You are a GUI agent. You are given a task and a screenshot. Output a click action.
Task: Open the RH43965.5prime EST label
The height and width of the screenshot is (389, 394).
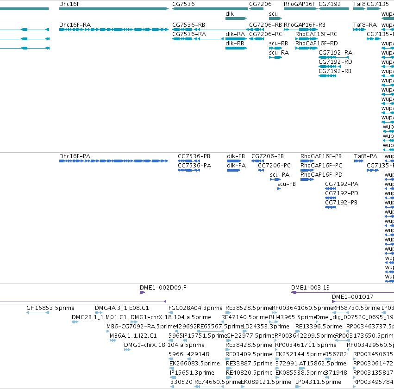(293, 317)
